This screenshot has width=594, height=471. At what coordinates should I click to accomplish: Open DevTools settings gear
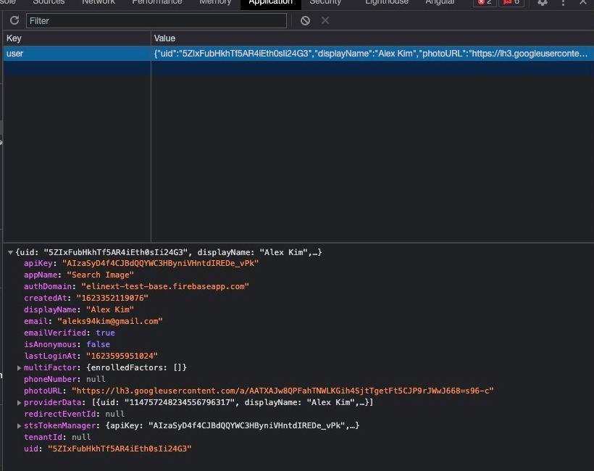click(542, 3)
